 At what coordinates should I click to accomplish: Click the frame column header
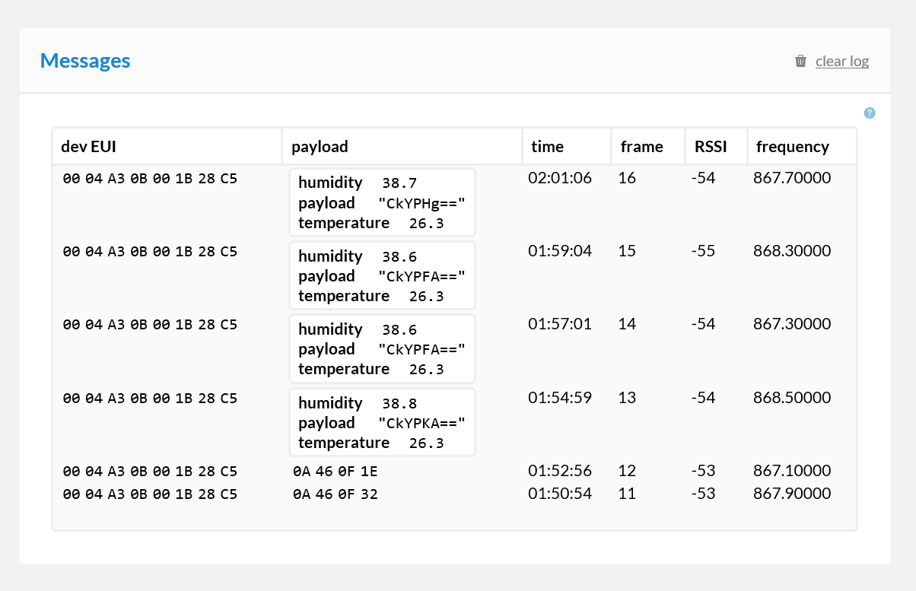[641, 147]
